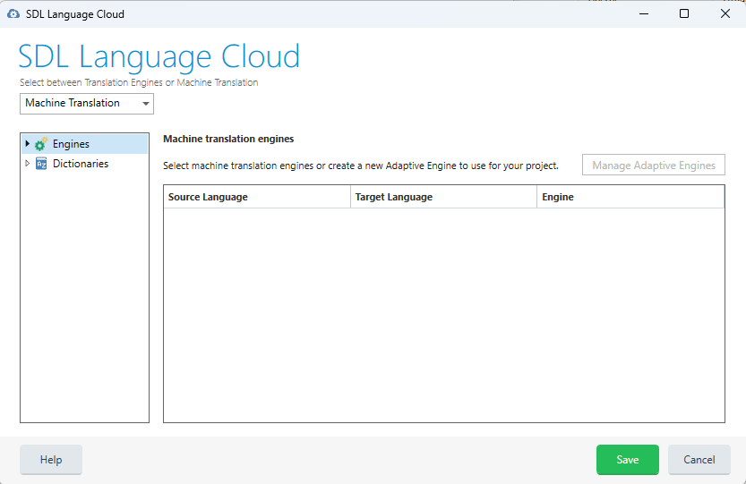
Task: Click 'Select between Translation Engines or Machine Translation' text
Action: click(139, 82)
